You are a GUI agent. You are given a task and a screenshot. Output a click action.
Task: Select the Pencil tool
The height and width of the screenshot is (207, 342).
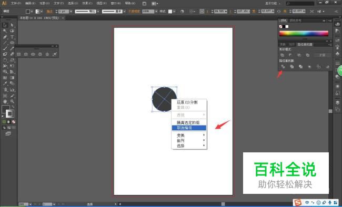tap(12, 48)
